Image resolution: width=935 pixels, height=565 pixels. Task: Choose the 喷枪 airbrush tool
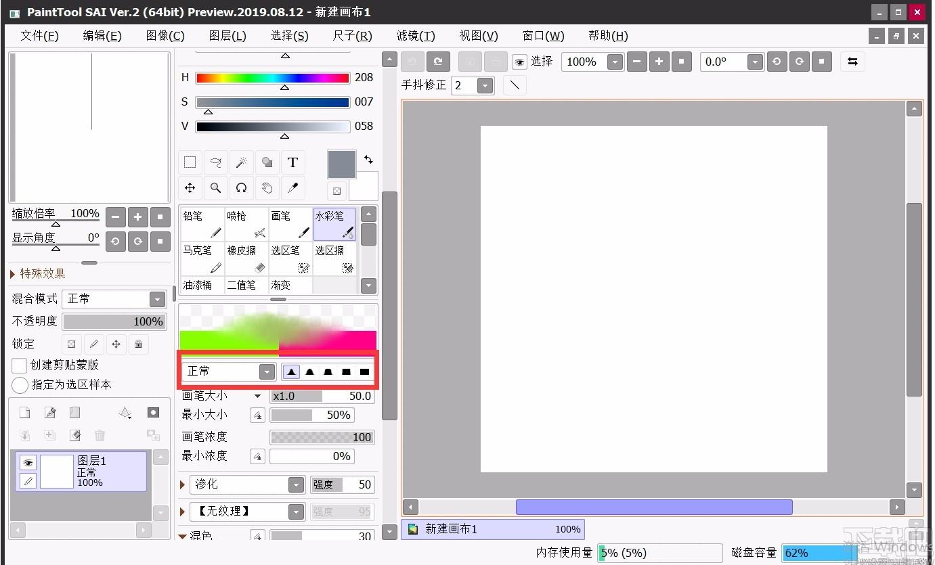tap(246, 224)
